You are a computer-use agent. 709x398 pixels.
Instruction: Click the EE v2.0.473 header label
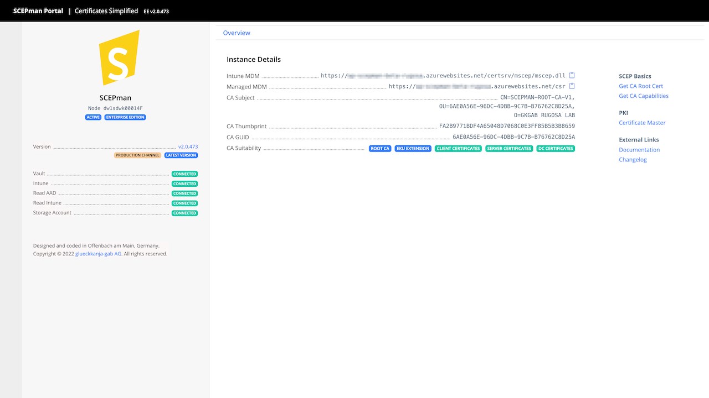tap(156, 12)
